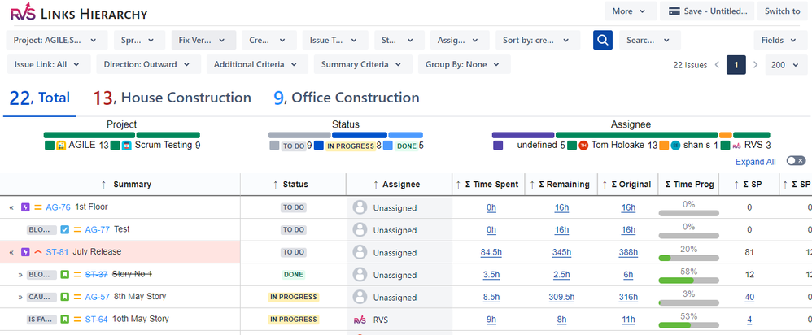Click the card icon on Save button

(x=674, y=11)
